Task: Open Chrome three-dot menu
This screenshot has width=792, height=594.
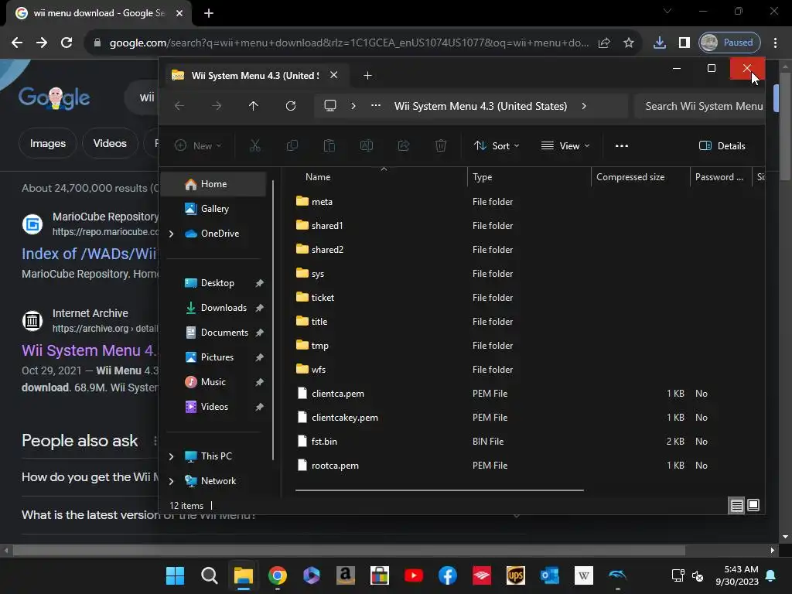Action: click(x=775, y=43)
